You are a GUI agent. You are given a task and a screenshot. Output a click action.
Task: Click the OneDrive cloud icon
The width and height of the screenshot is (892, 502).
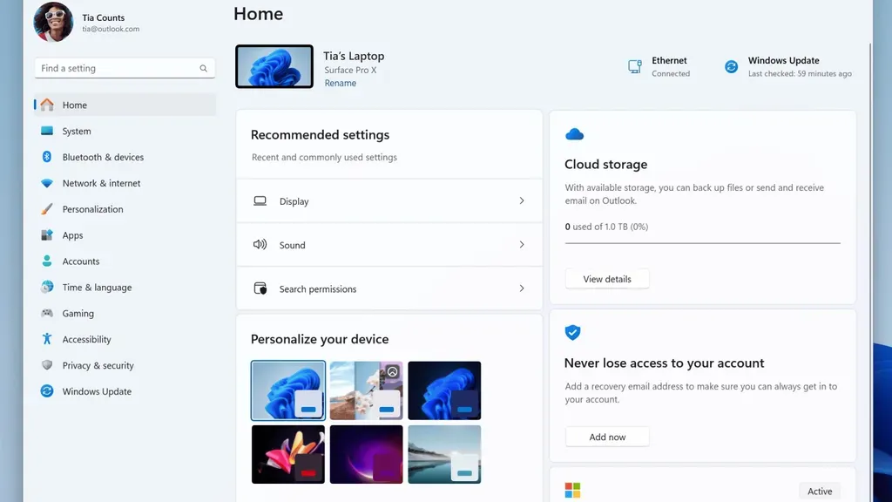[575, 134]
